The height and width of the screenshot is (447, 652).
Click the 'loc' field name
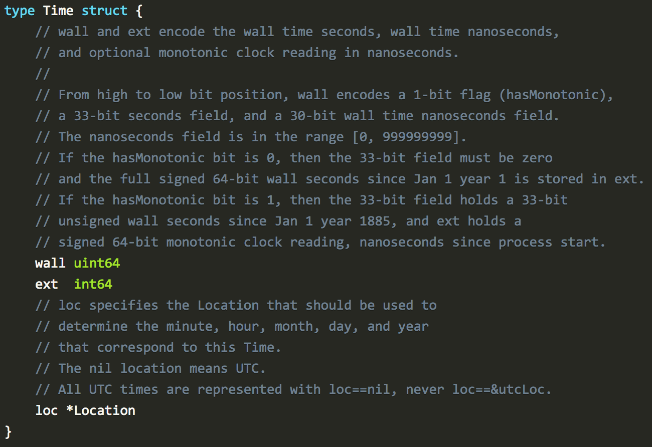tap(47, 410)
